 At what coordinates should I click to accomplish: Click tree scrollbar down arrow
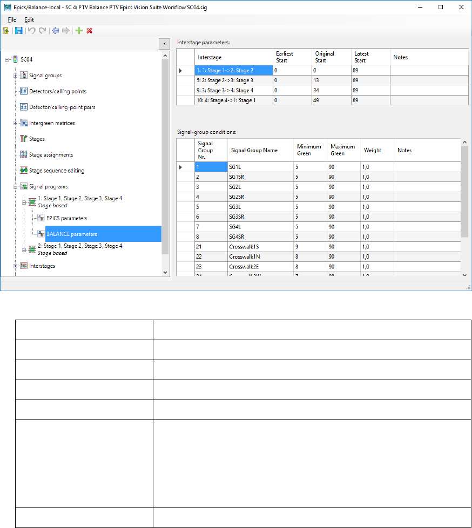165,273
